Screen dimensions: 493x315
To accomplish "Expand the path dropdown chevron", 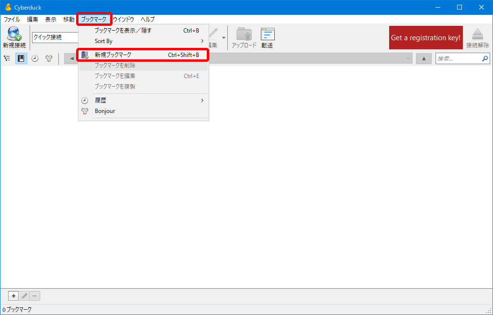I will [408, 58].
